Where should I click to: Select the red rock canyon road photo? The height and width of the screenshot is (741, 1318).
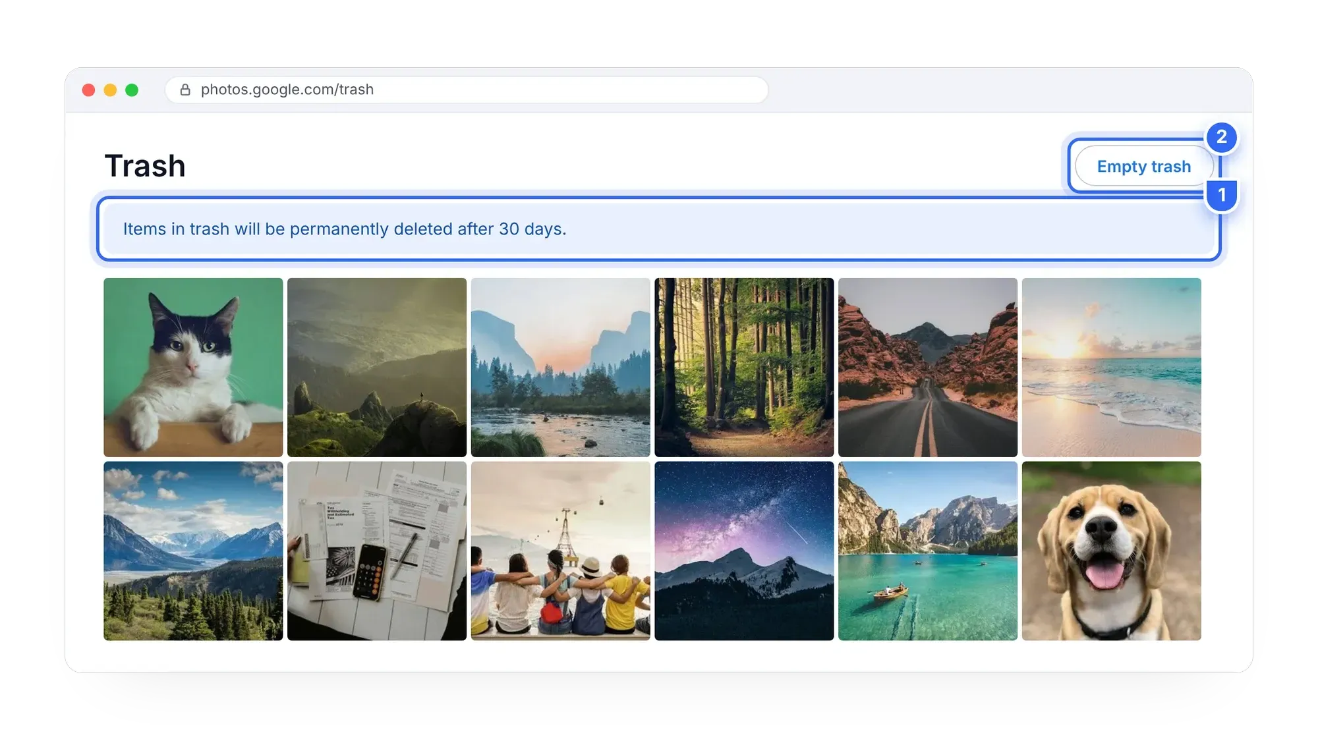tap(928, 368)
